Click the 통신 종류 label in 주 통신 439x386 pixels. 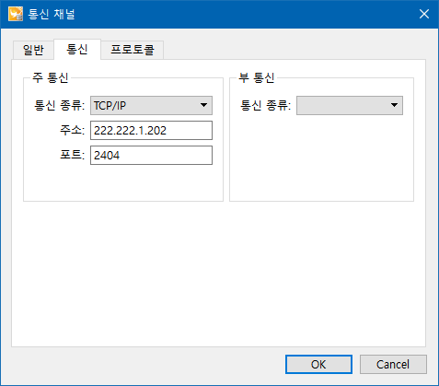coord(59,105)
